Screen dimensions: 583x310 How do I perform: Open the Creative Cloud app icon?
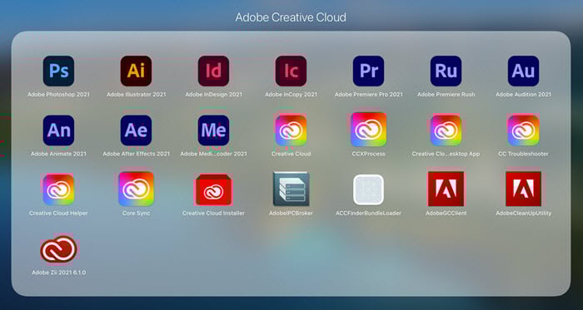click(291, 130)
